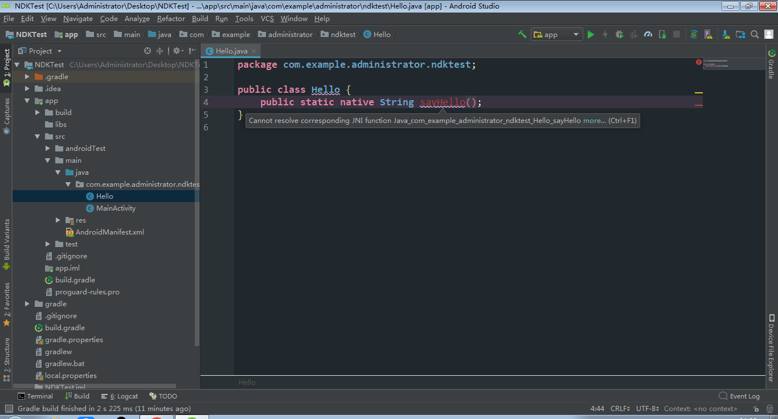Open the Navigate menu

(x=78, y=18)
